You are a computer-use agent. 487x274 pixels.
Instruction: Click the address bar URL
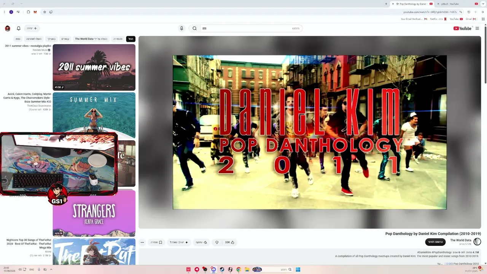coord(430,12)
